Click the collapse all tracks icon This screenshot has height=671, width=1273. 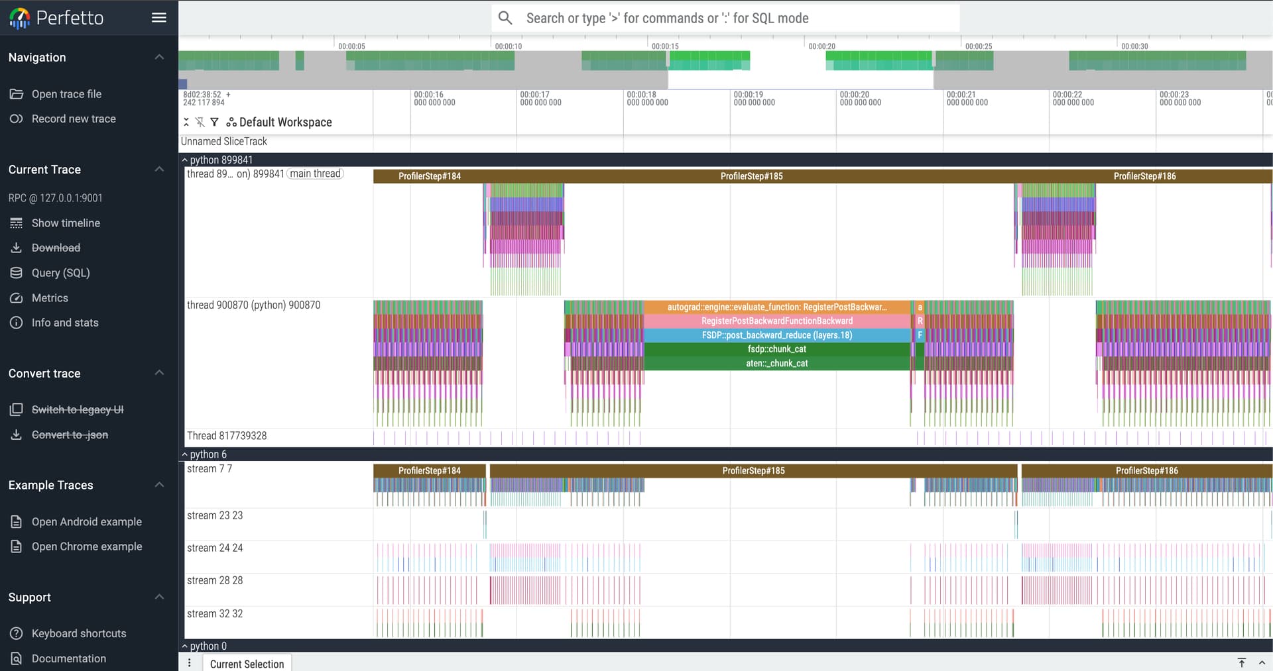(186, 122)
